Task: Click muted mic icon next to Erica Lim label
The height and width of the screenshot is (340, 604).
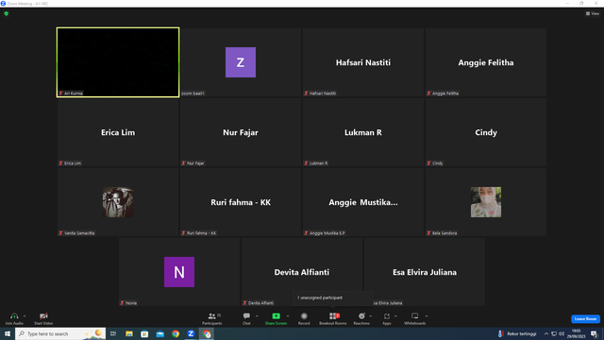Action: tap(60, 163)
